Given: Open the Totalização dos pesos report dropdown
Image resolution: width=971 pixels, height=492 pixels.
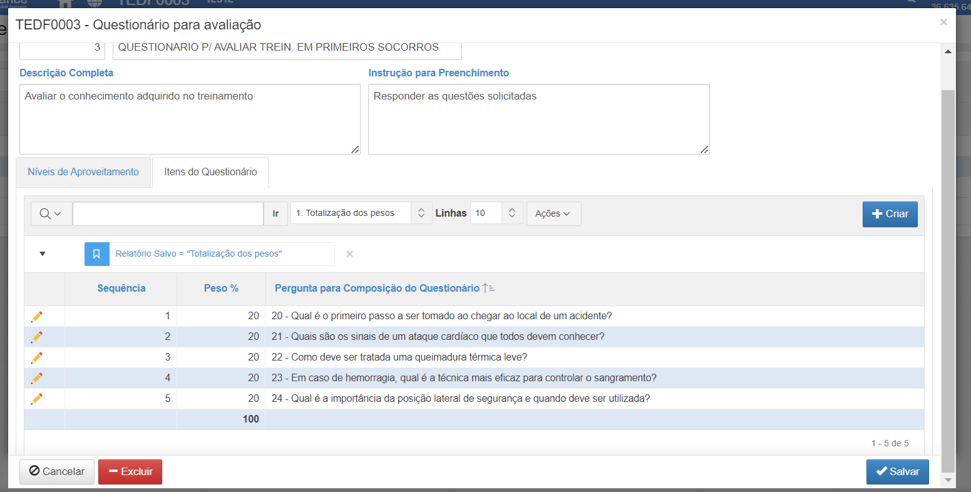Looking at the screenshot, I should pyautogui.click(x=361, y=213).
